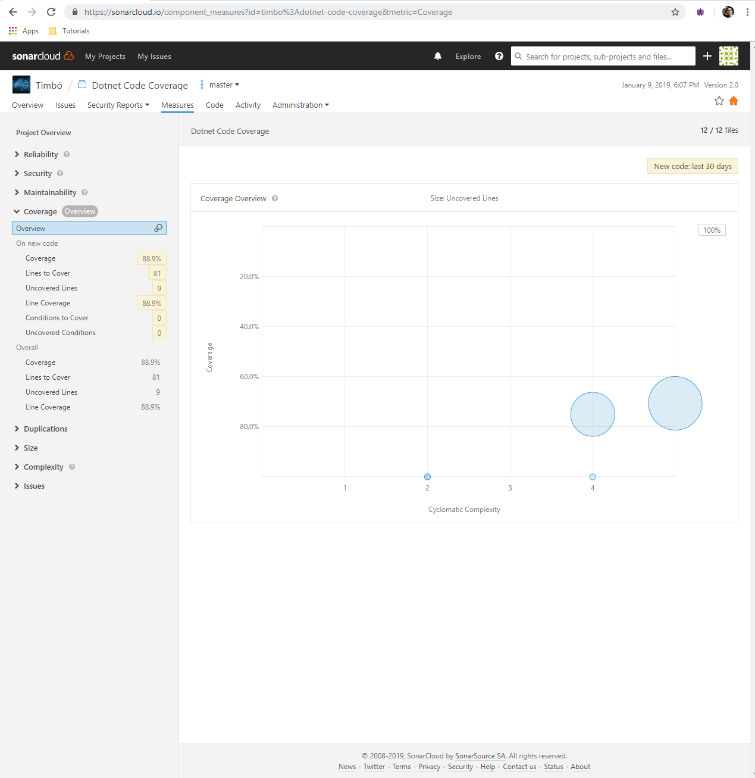This screenshot has height=778, width=755.
Task: Click the plus icon to create new project
Action: 707,56
